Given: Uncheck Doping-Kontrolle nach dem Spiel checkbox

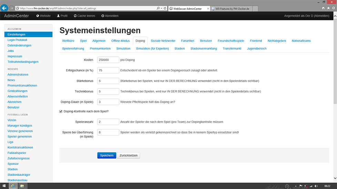Looking at the screenshot, I should (61, 111).
